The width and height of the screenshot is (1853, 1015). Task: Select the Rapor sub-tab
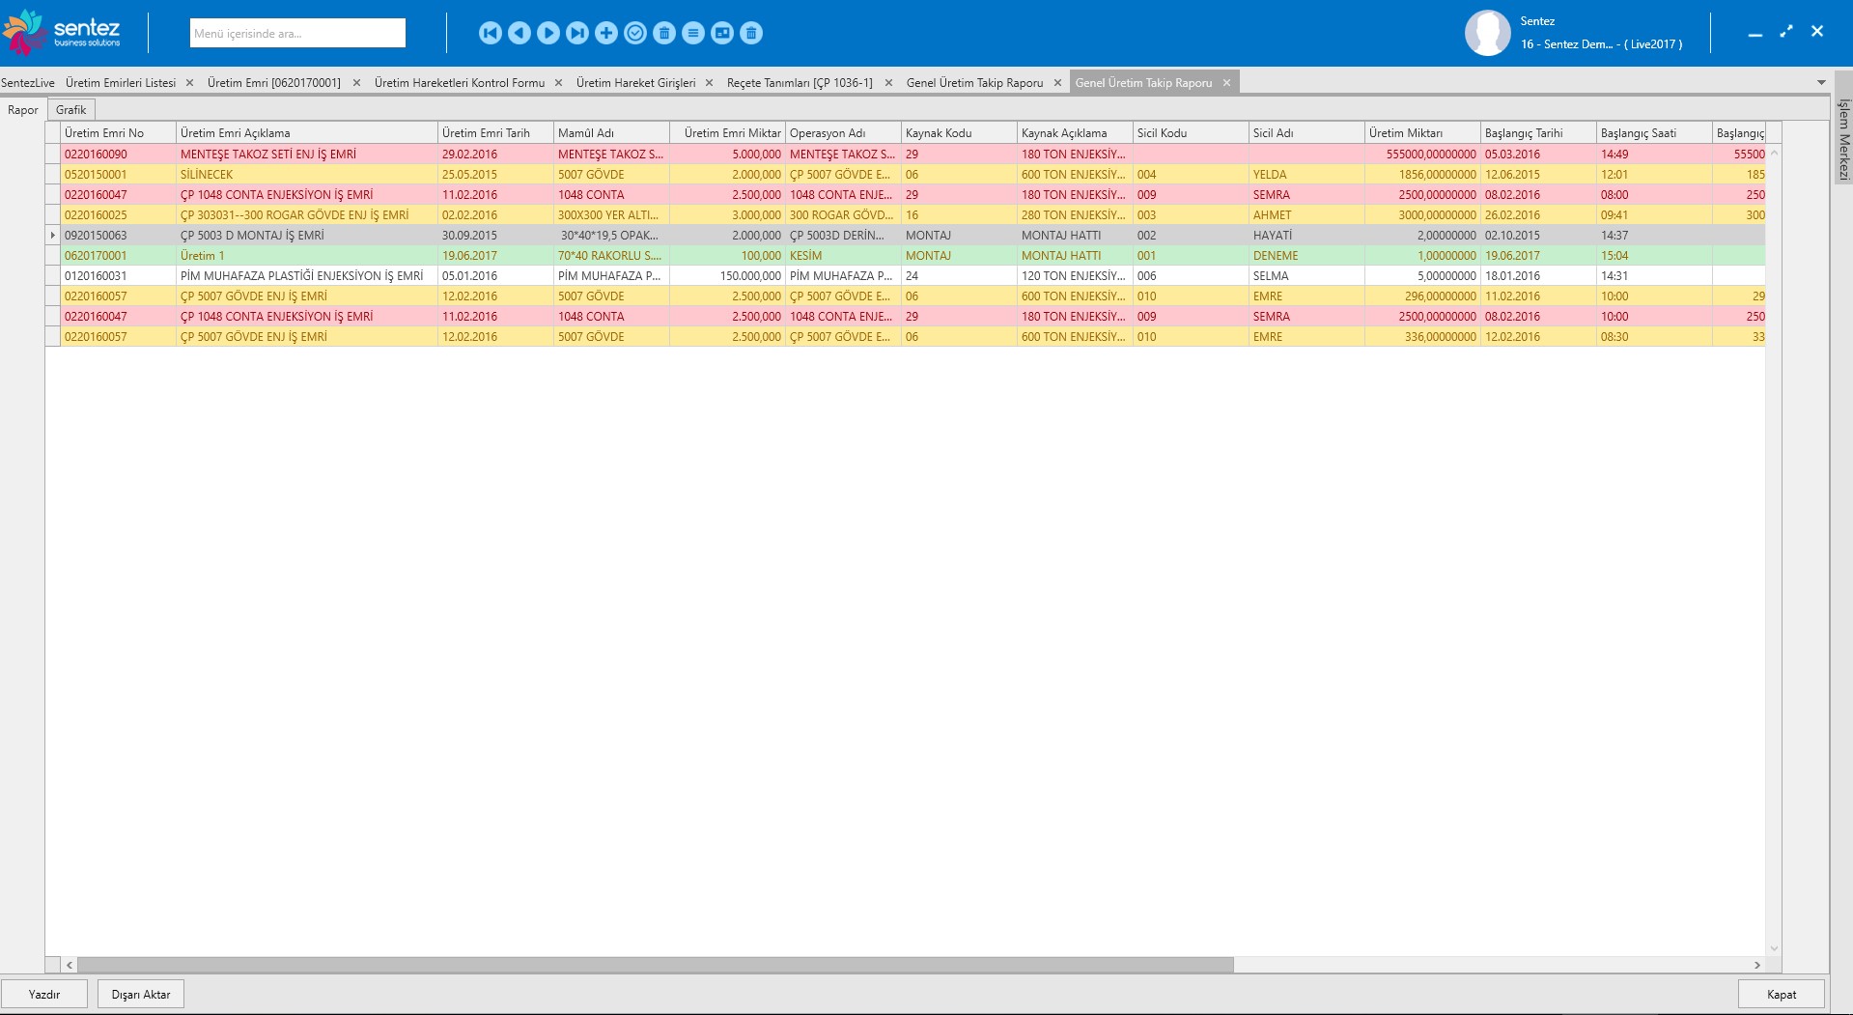click(x=23, y=110)
